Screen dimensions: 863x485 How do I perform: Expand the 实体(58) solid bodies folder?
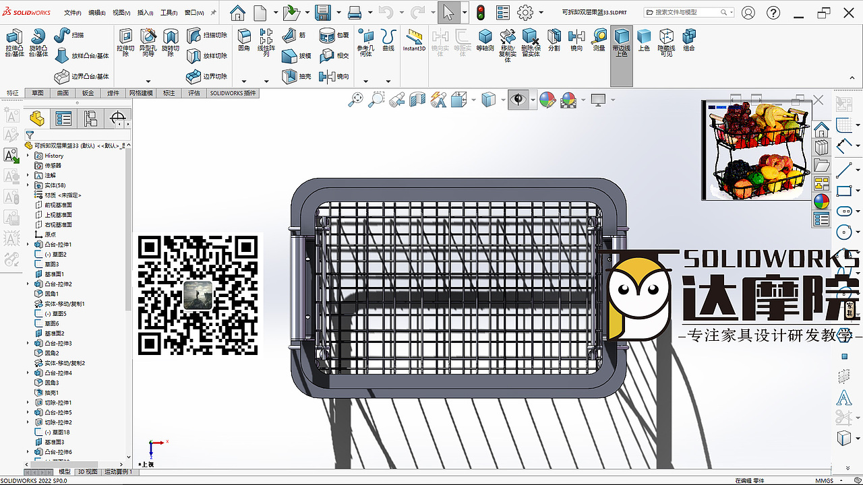coord(28,185)
